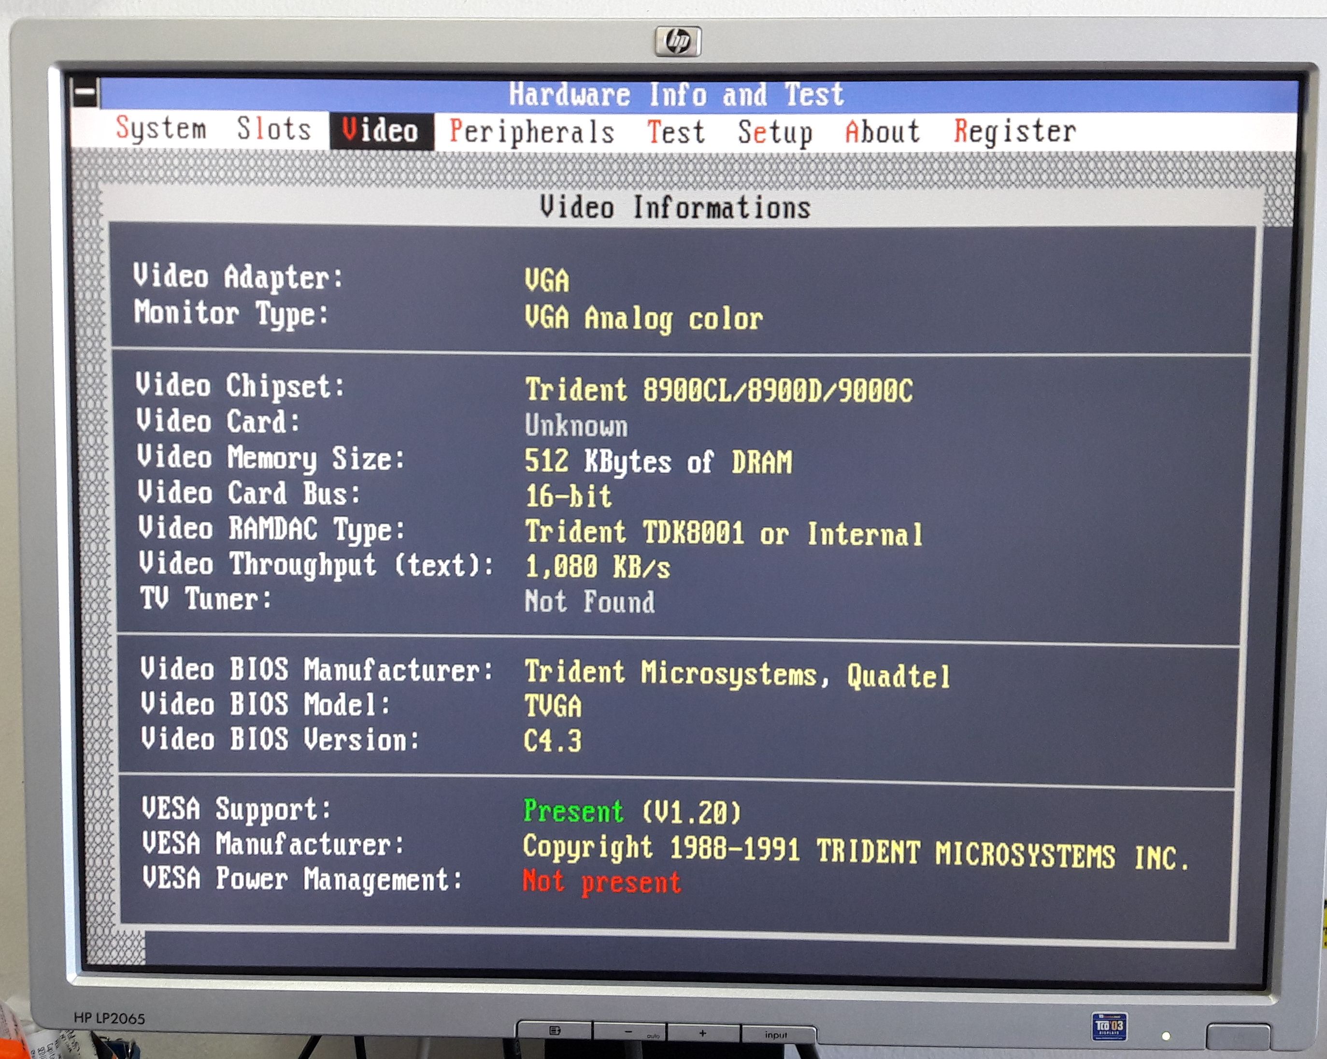Click the 'Video Throughput (text):' label
This screenshot has width=1327, height=1059.
coord(316,565)
